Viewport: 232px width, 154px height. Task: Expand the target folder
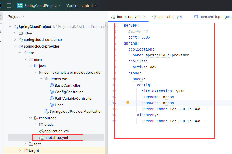pos(20,150)
